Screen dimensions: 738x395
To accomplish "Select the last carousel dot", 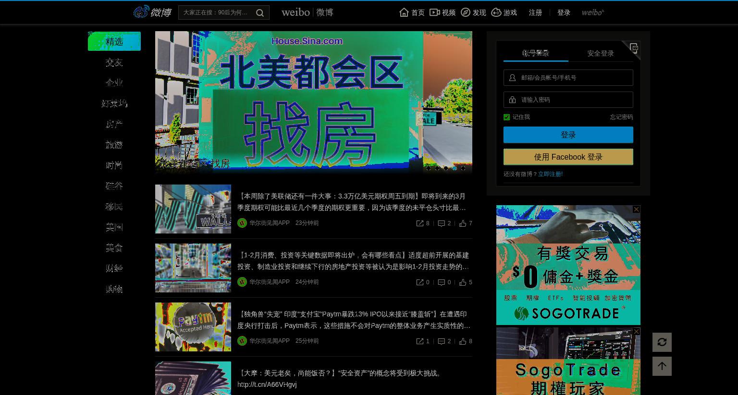I will pos(463,168).
